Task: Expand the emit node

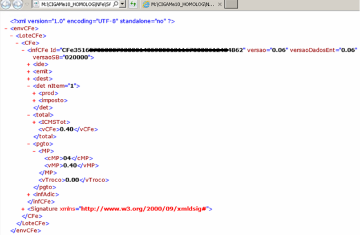Action: click(28, 72)
